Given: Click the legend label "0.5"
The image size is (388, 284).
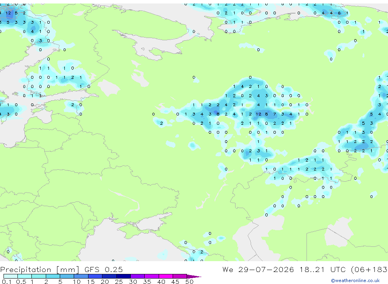Looking at the screenshot, I should pyautogui.click(x=21, y=282).
